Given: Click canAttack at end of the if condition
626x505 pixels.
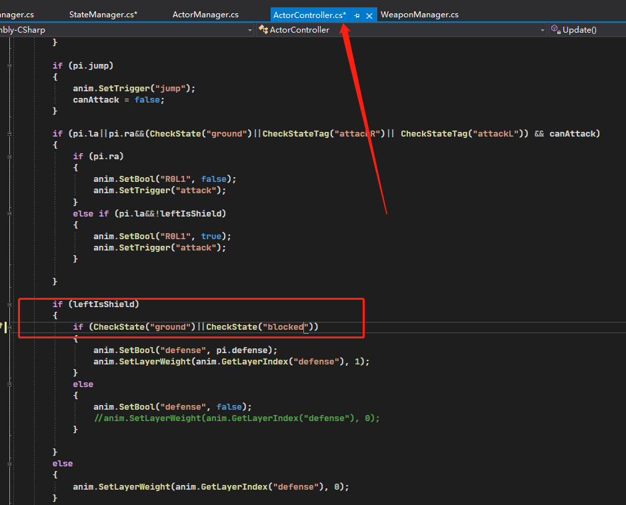Looking at the screenshot, I should point(572,134).
